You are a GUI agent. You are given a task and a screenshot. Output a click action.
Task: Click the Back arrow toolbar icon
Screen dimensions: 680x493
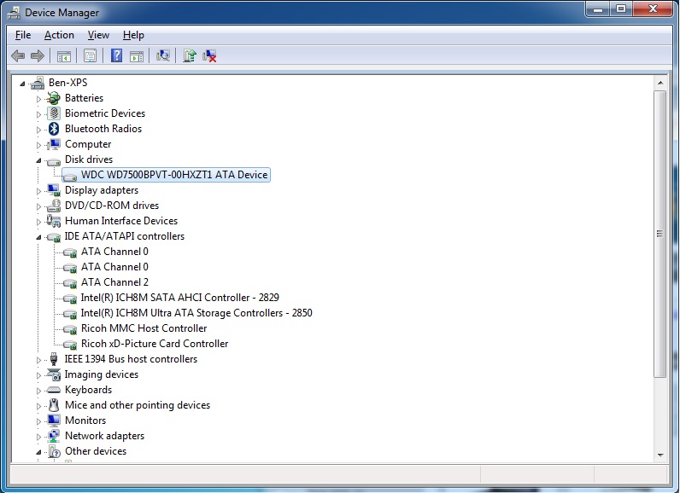pos(18,55)
